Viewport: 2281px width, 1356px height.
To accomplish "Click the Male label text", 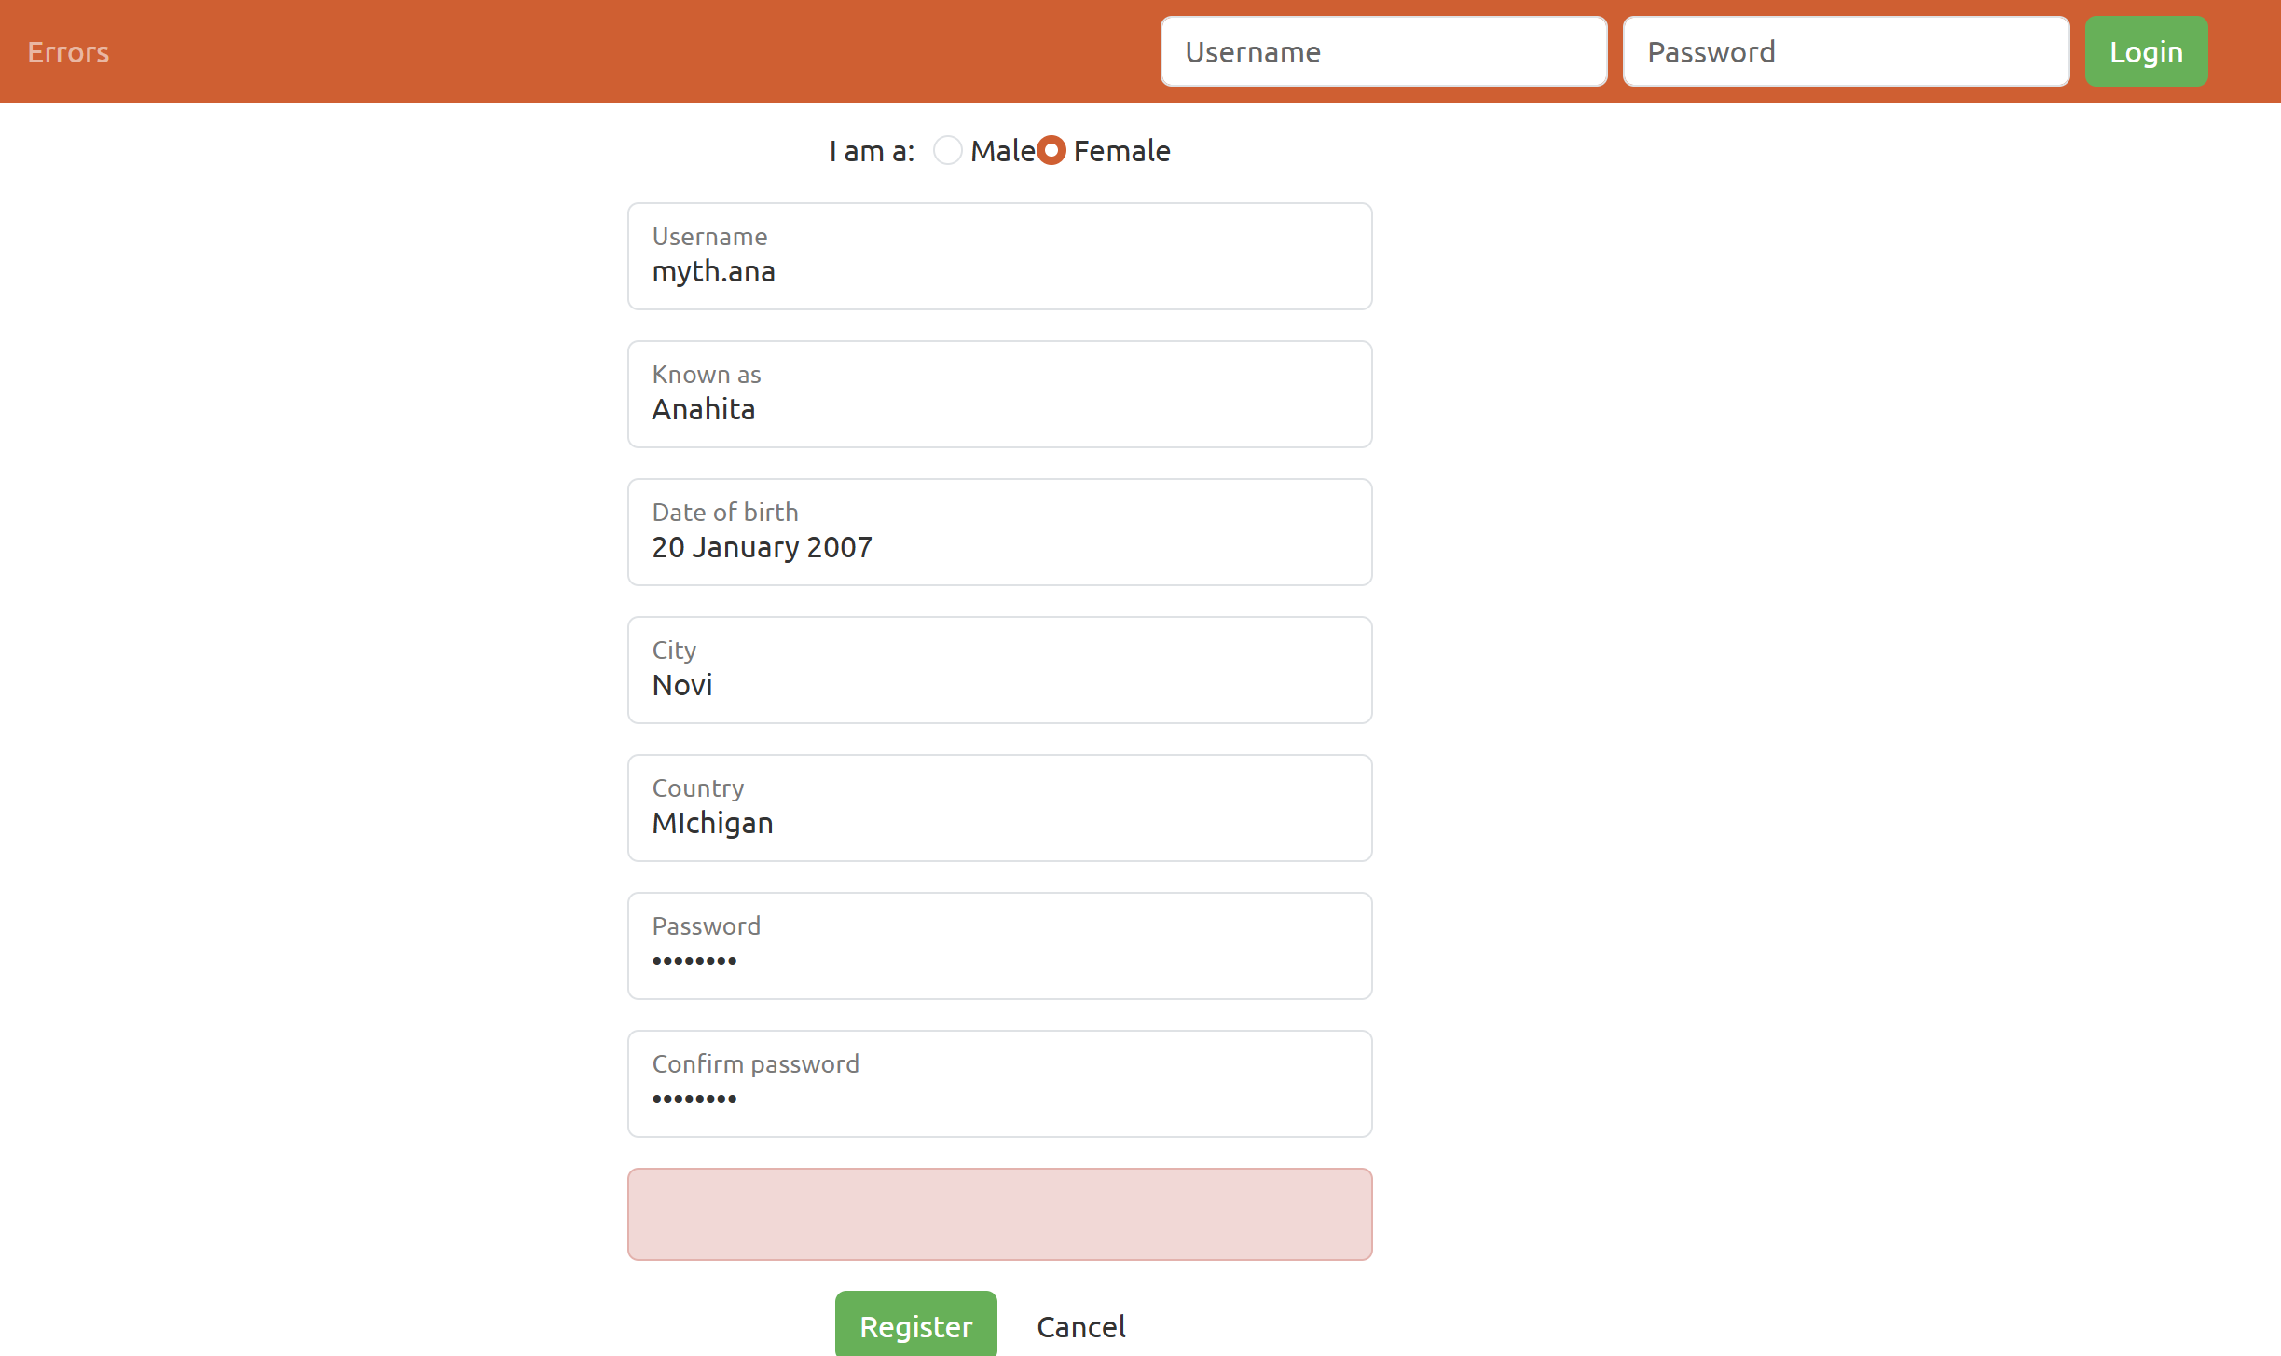I will point(1002,151).
